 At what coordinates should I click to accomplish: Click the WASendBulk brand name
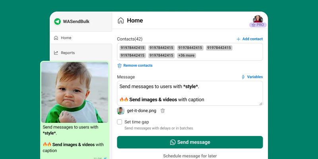(x=76, y=21)
